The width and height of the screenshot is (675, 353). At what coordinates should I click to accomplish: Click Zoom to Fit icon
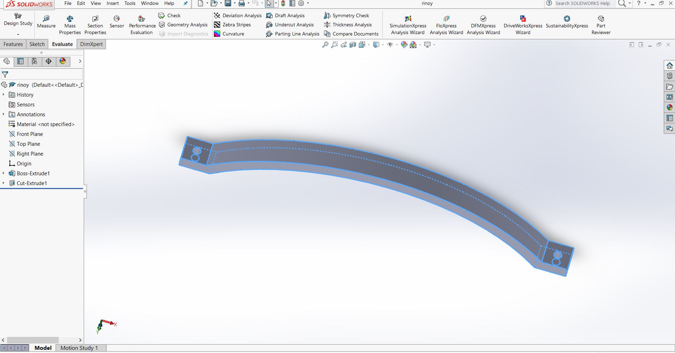pos(325,45)
